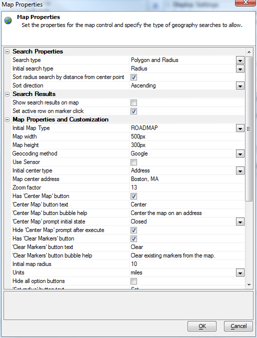Click the Google geocoding value
Screen dimensions: 257x338
tap(139, 153)
